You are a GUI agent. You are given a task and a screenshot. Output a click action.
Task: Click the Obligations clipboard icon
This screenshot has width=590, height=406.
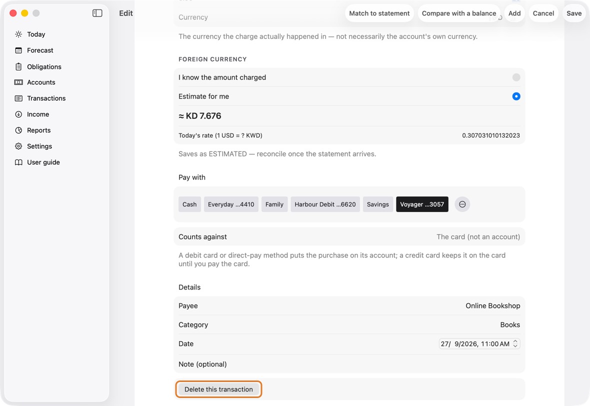coord(18,66)
